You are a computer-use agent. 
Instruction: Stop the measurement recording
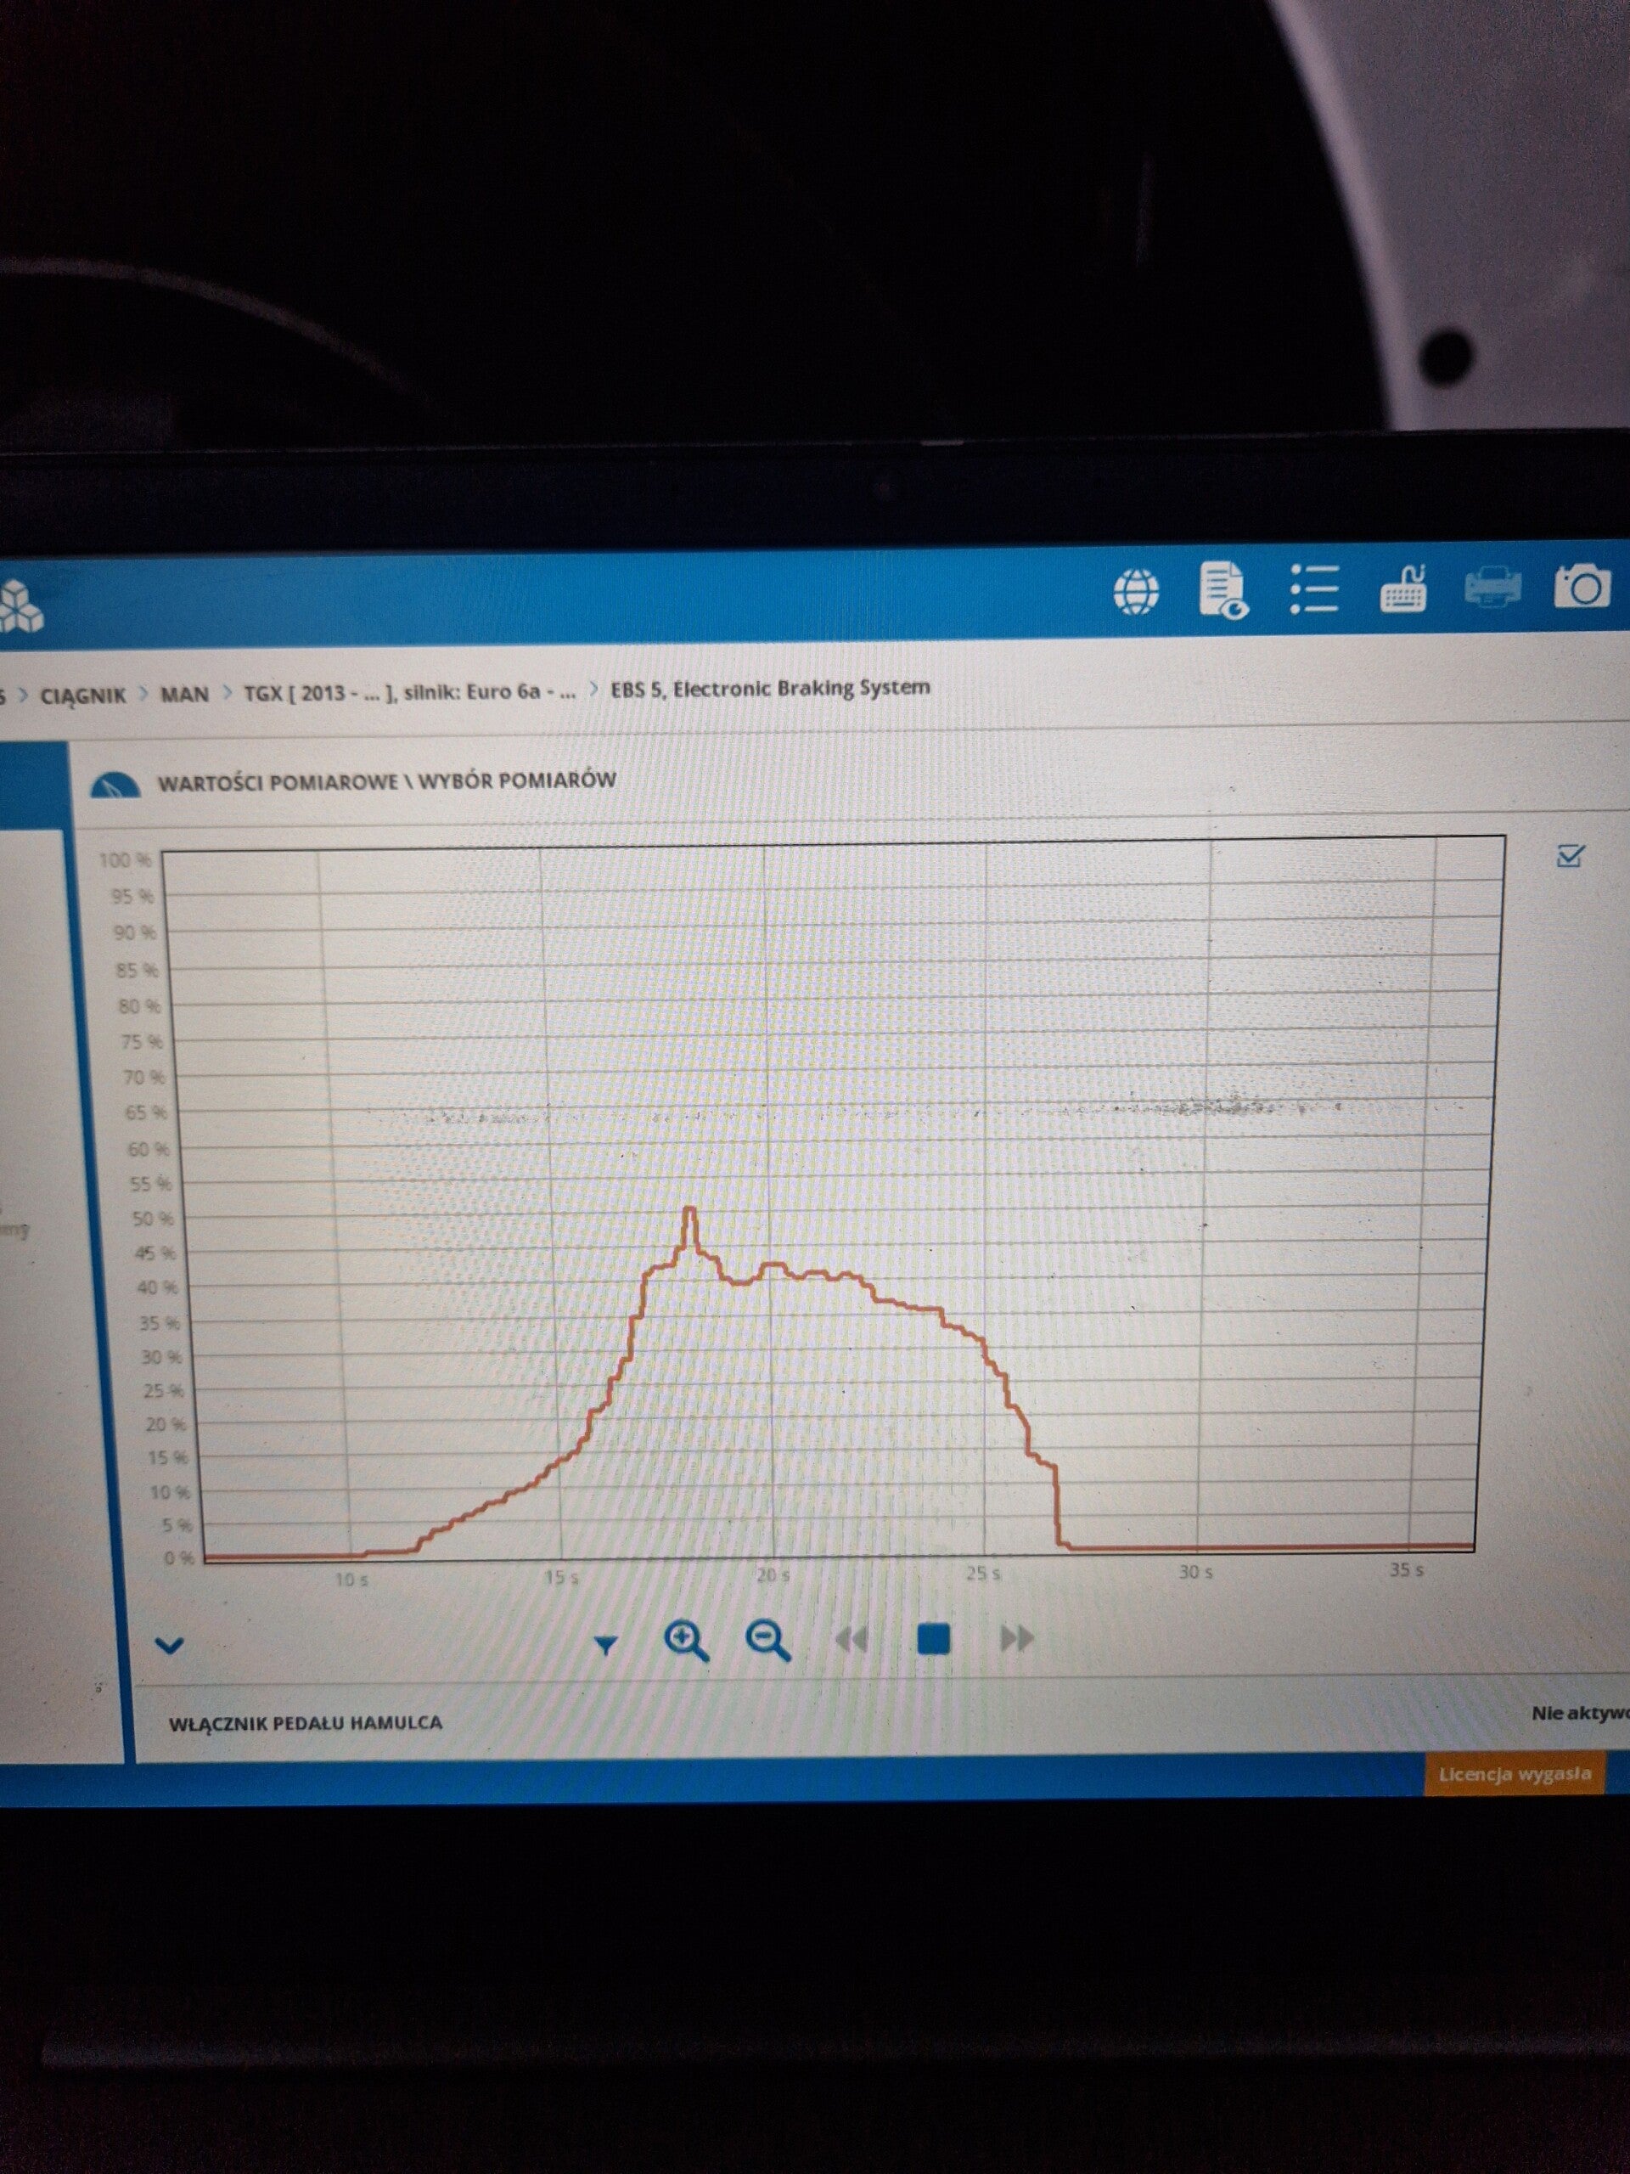(932, 1638)
